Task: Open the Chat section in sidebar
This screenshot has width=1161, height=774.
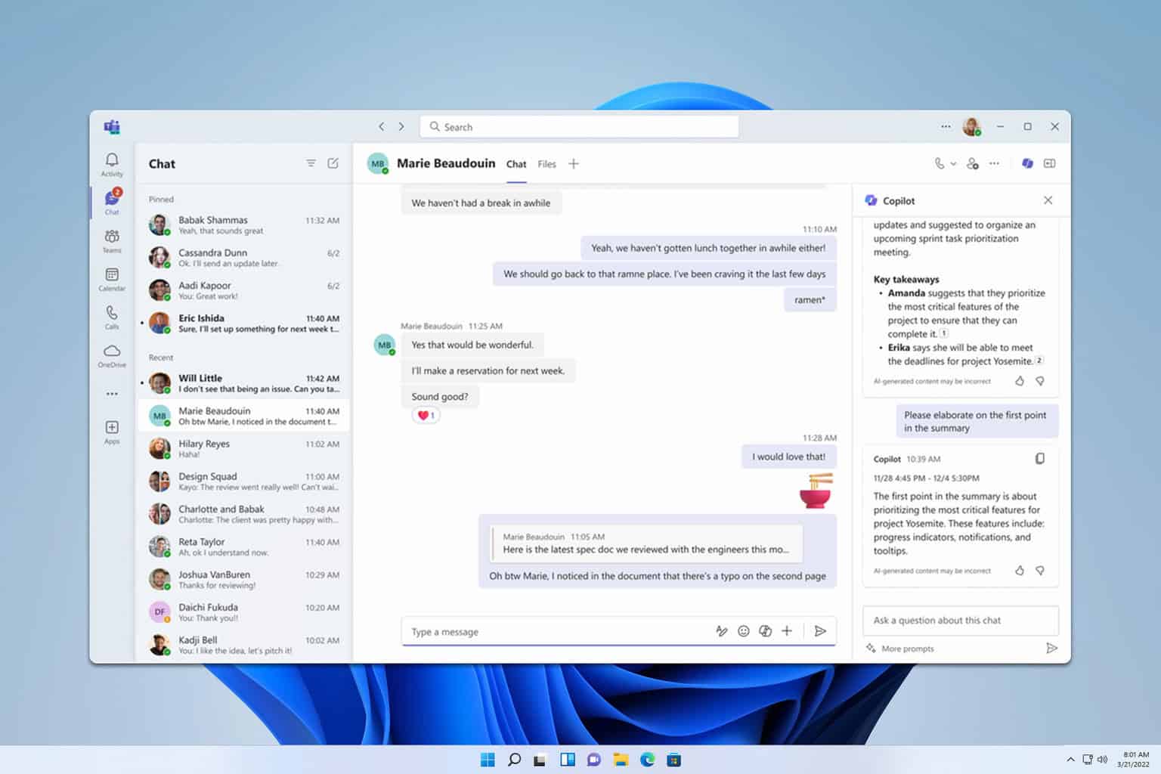Action: point(112,202)
